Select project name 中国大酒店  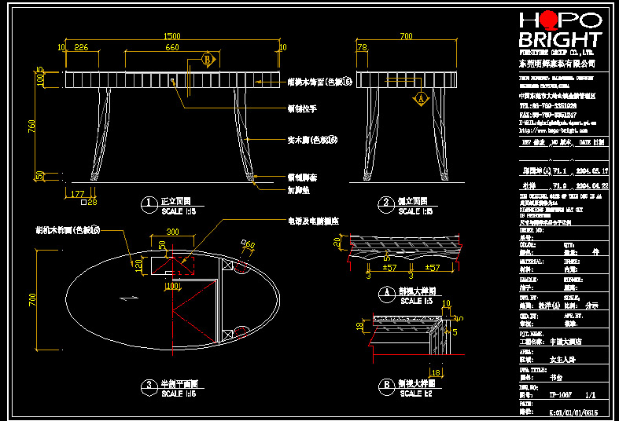(566, 342)
